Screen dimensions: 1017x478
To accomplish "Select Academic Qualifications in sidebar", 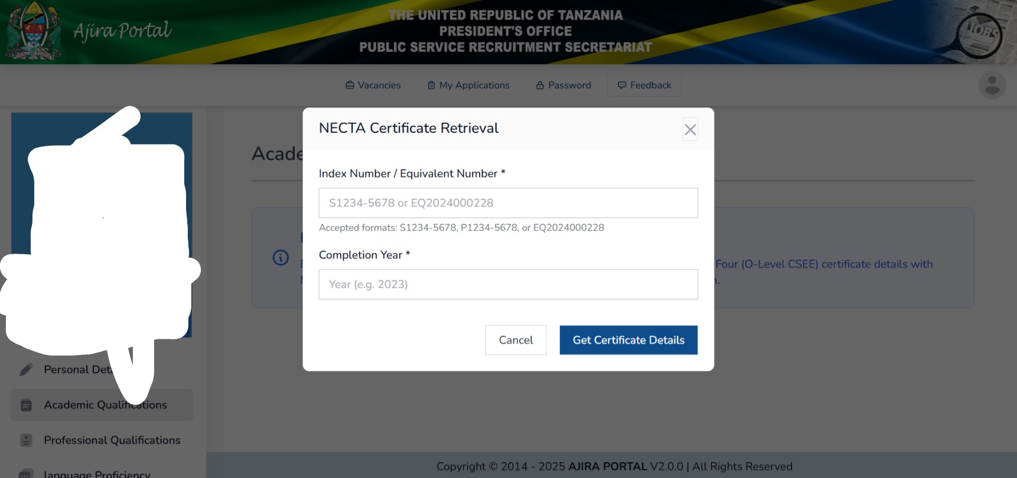I will (102, 405).
